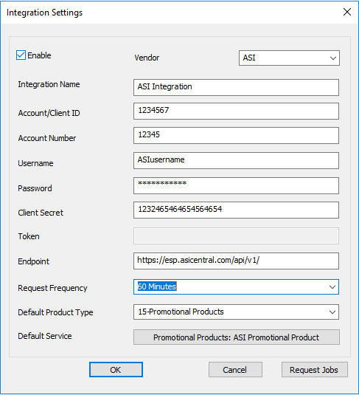Close the Integration Settings dialog
Viewport: 359px width, 395px height.
347,12
